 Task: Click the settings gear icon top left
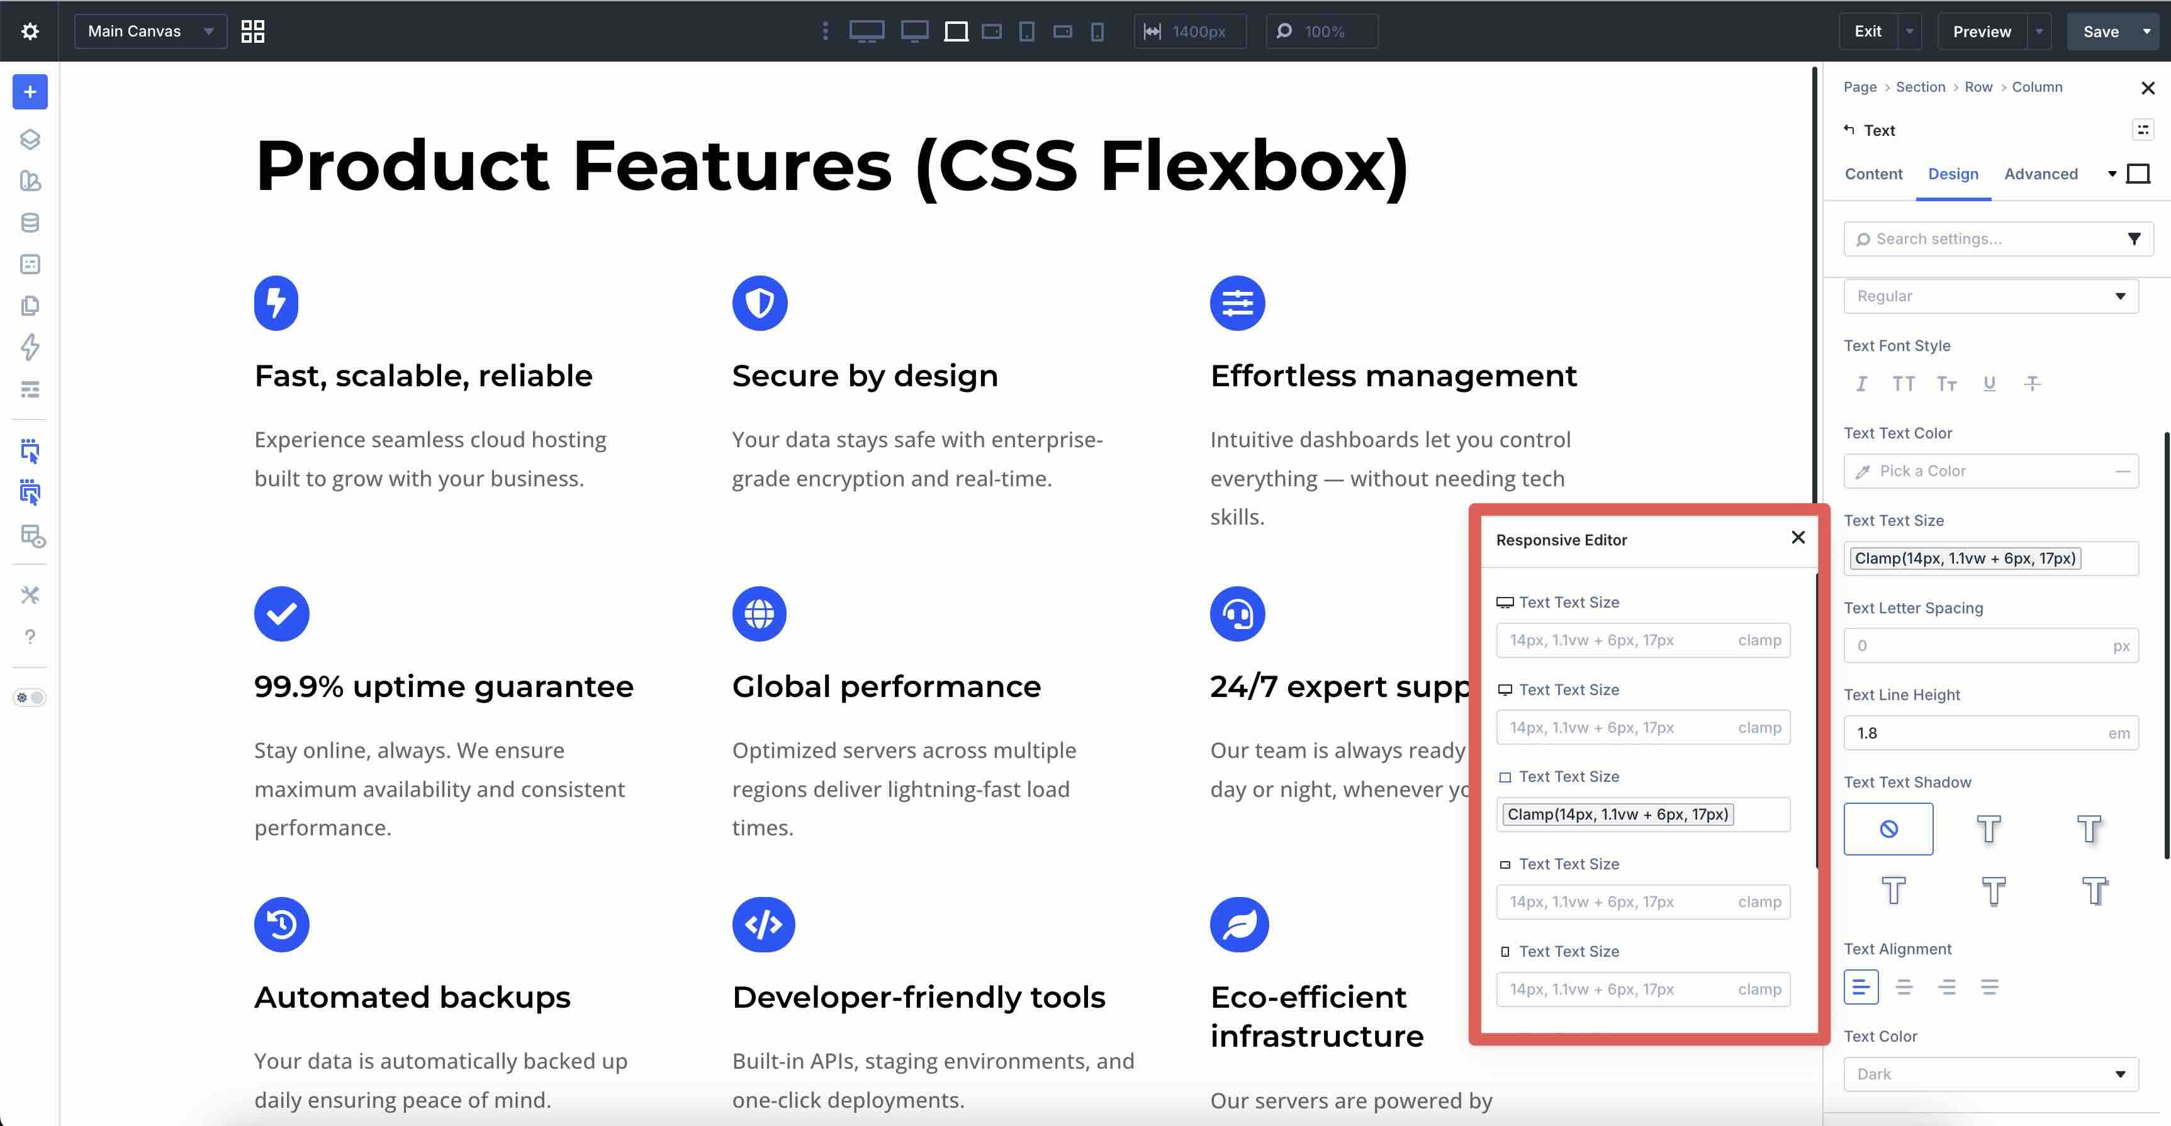click(x=30, y=31)
